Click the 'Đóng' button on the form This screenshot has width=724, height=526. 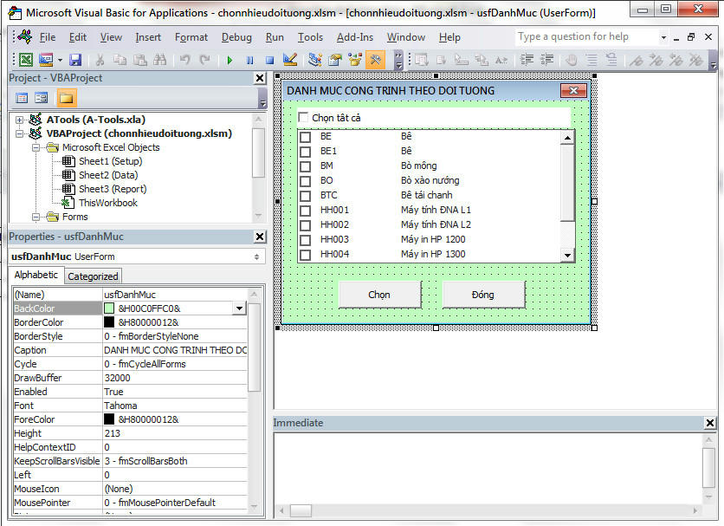(x=483, y=295)
